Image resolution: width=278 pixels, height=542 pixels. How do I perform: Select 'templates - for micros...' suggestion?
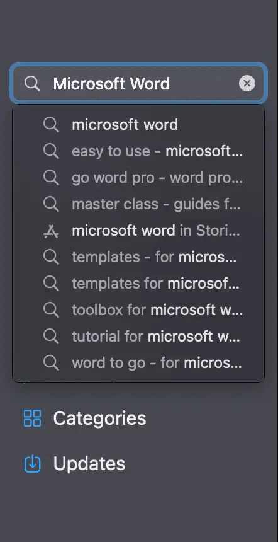tap(138, 257)
